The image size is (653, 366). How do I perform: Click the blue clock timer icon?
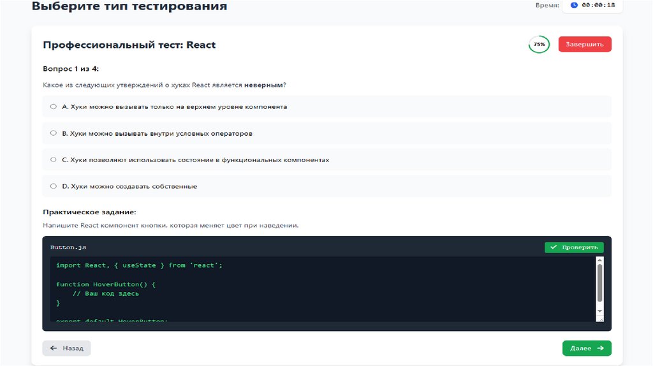click(x=574, y=5)
